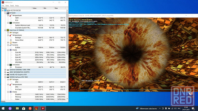Expand the Intel(R) HD Graphics 630 node
This screenshot has width=198, height=111.
tap(5, 75)
